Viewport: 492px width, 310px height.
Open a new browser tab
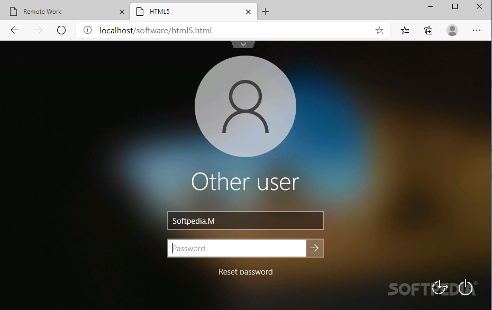pyautogui.click(x=265, y=12)
